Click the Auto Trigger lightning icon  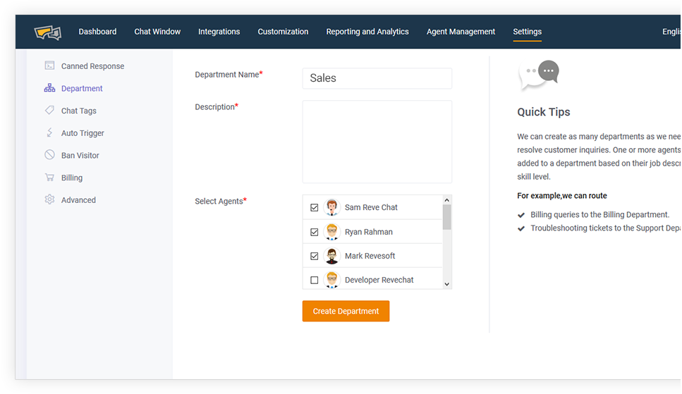49,133
